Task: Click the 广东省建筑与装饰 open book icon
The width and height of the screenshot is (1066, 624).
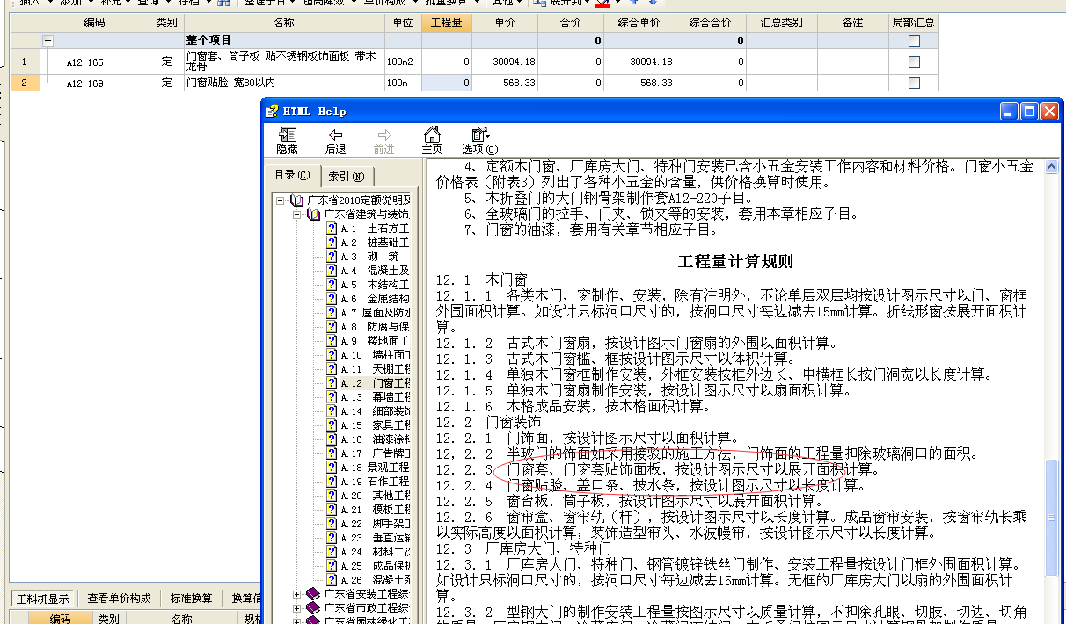Action: click(x=314, y=214)
